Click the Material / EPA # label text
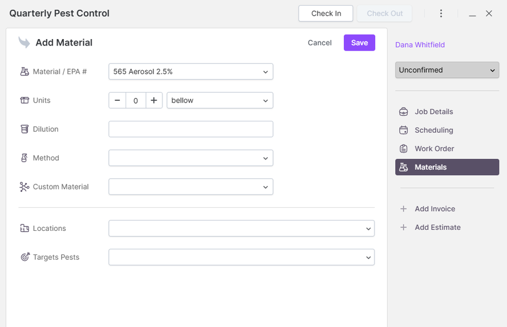Screen dimensions: 507x327 60,71
